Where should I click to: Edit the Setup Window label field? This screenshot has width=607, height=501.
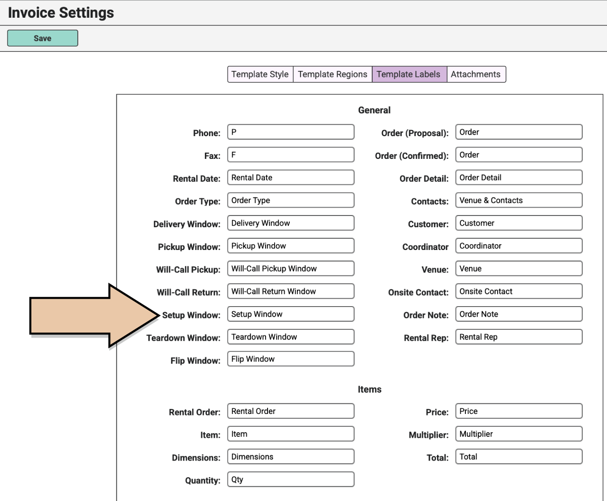click(x=291, y=314)
